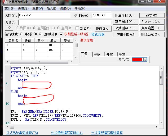Select parameter name cell N
168x136 pixels.
pos(13,50)
